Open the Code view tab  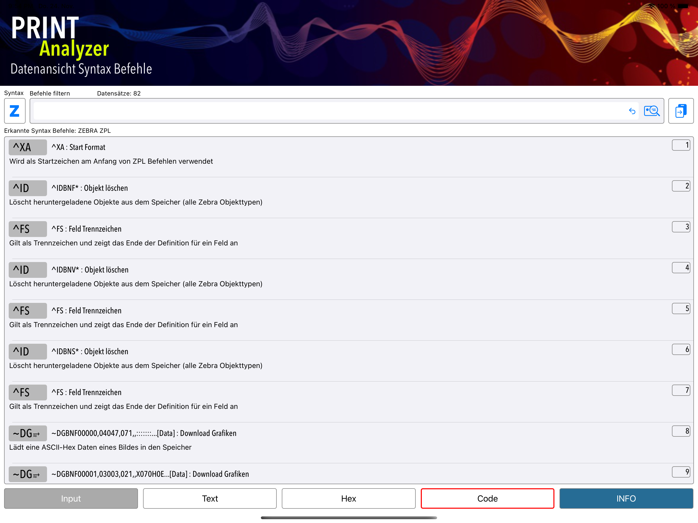[x=487, y=498]
